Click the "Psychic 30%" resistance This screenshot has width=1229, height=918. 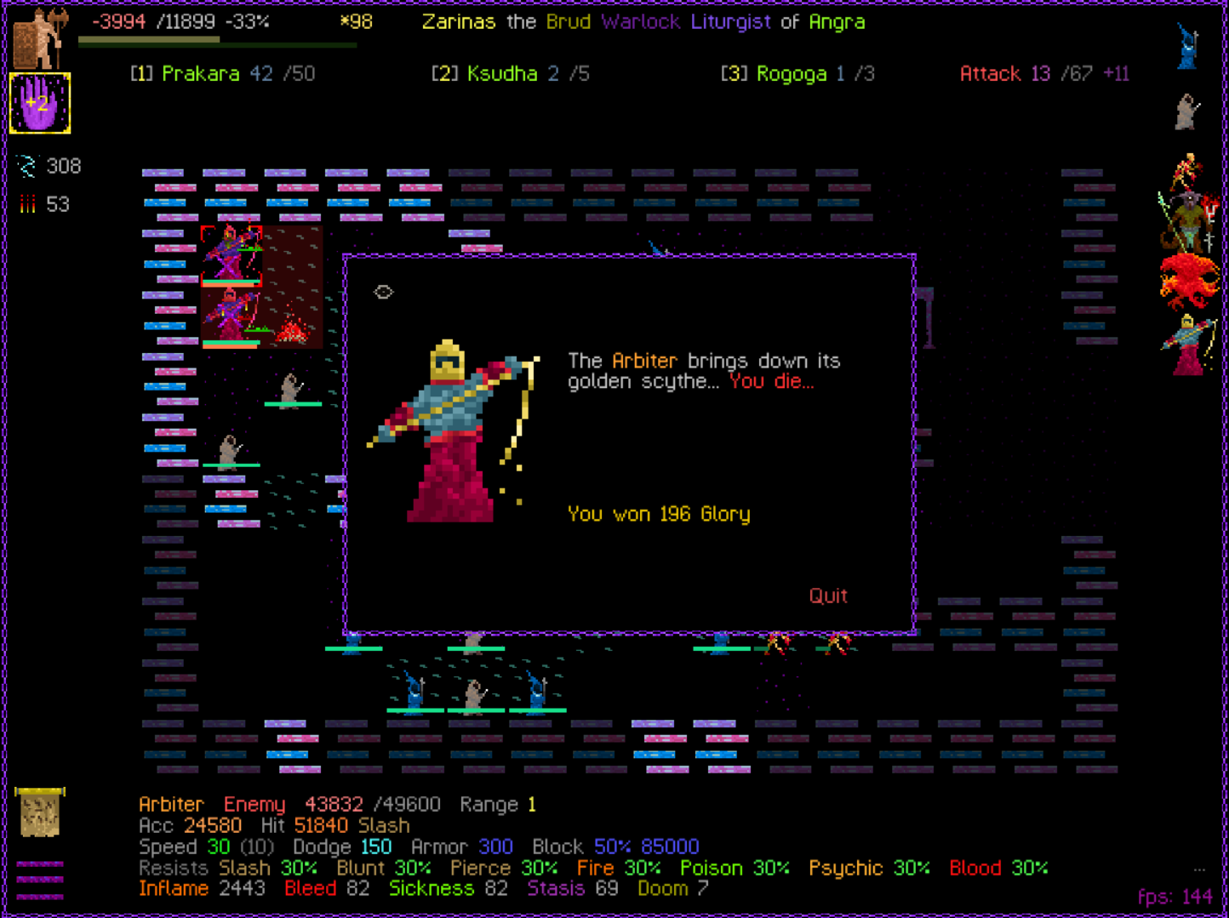point(870,868)
